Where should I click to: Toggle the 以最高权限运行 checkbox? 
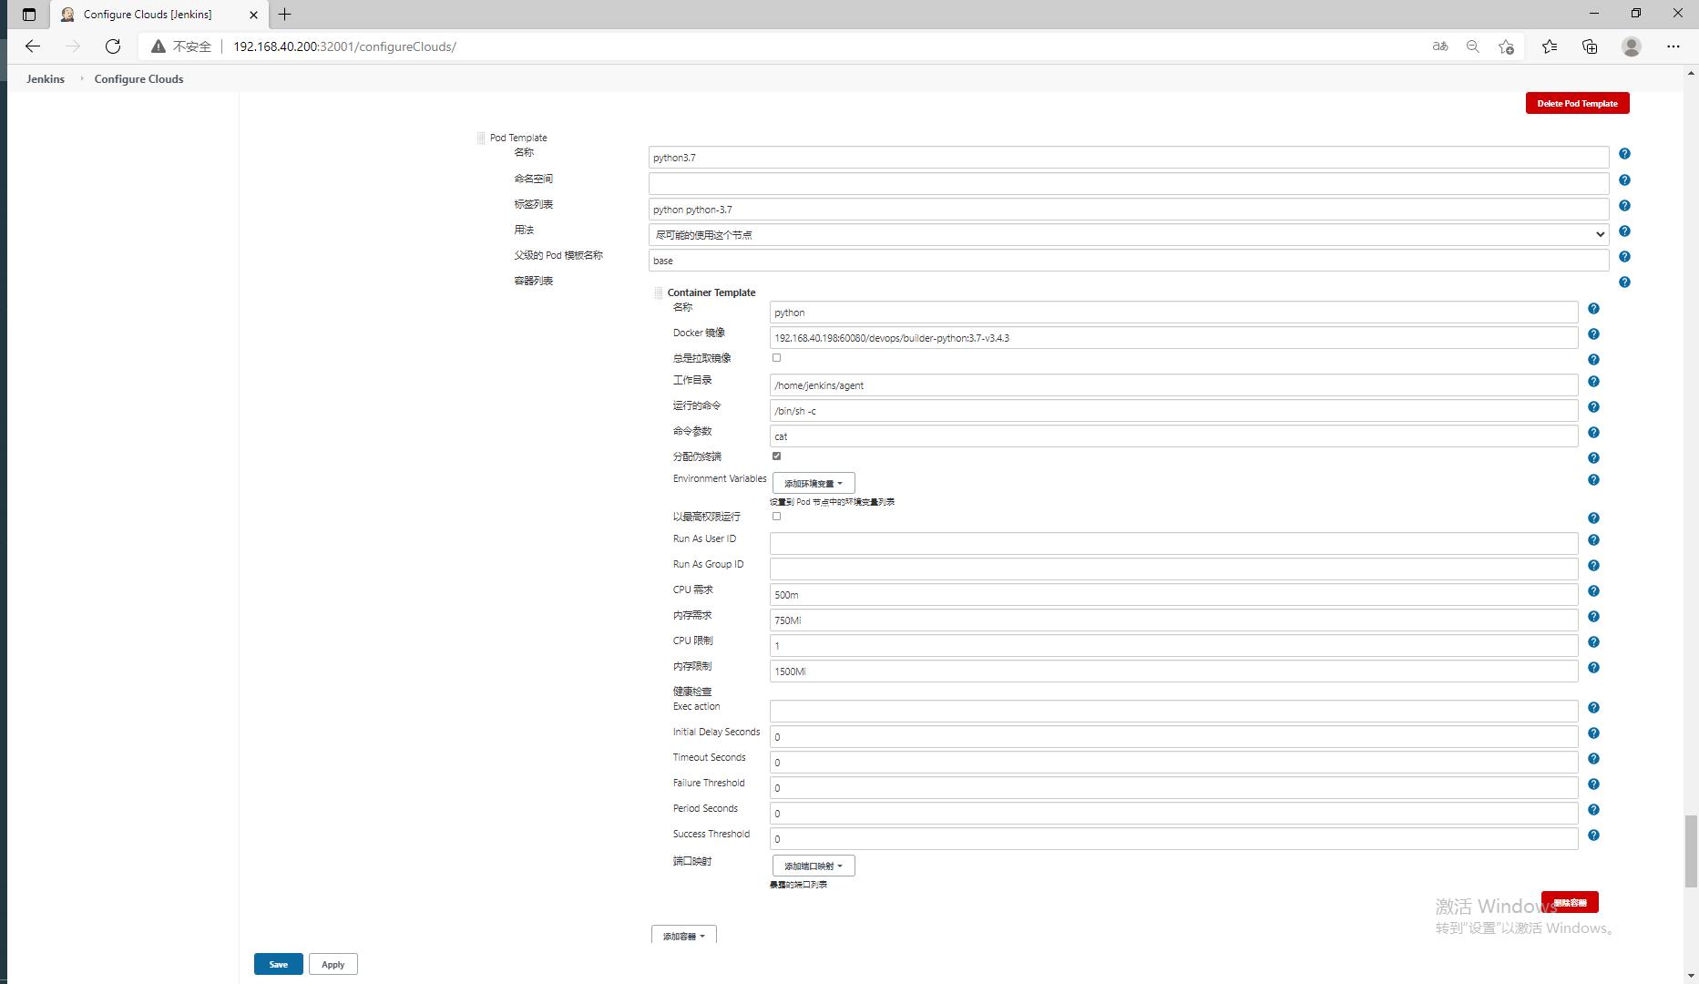[776, 517]
